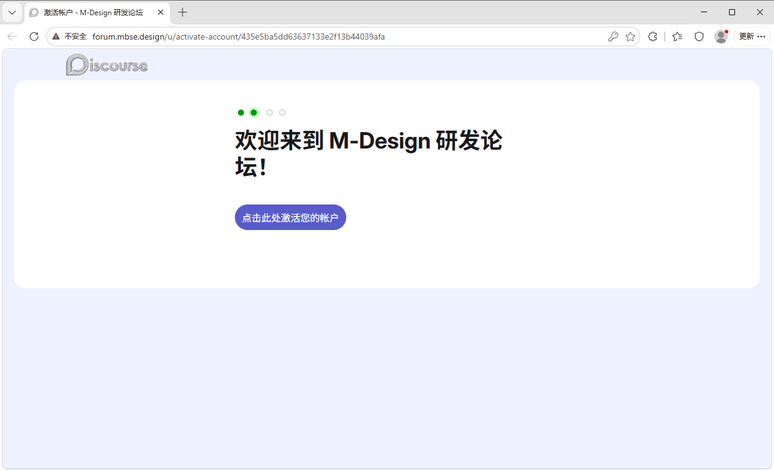Open the saved passwords key icon
This screenshot has height=471, width=774.
click(613, 37)
